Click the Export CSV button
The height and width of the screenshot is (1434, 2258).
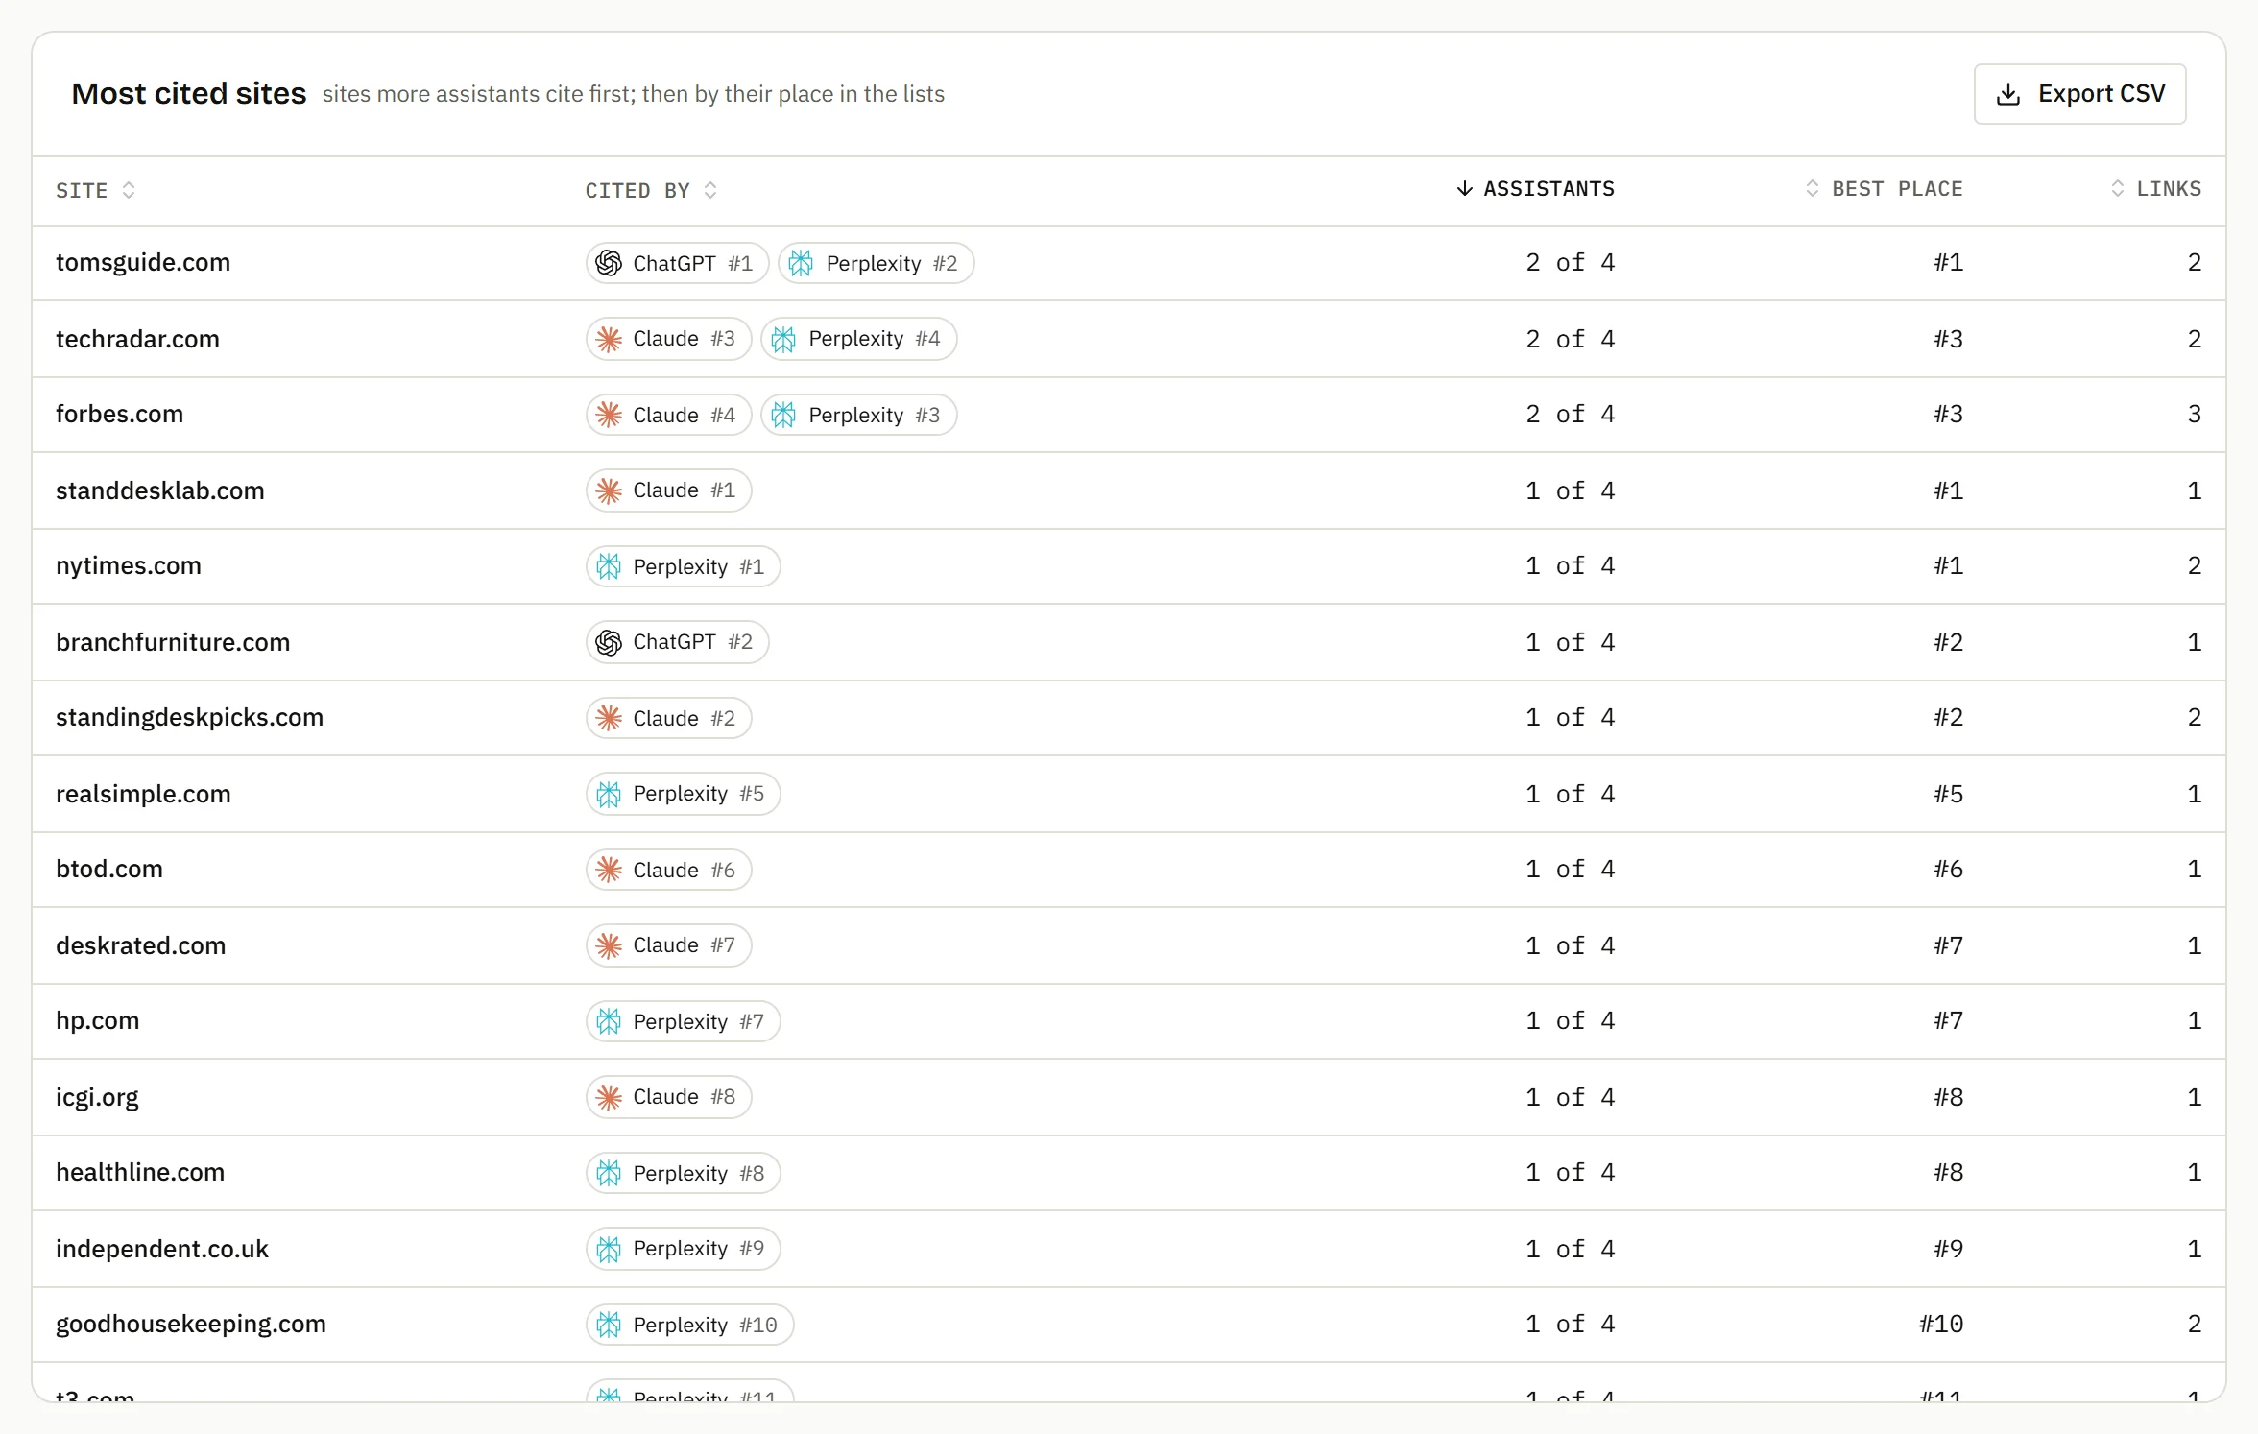coord(2079,94)
